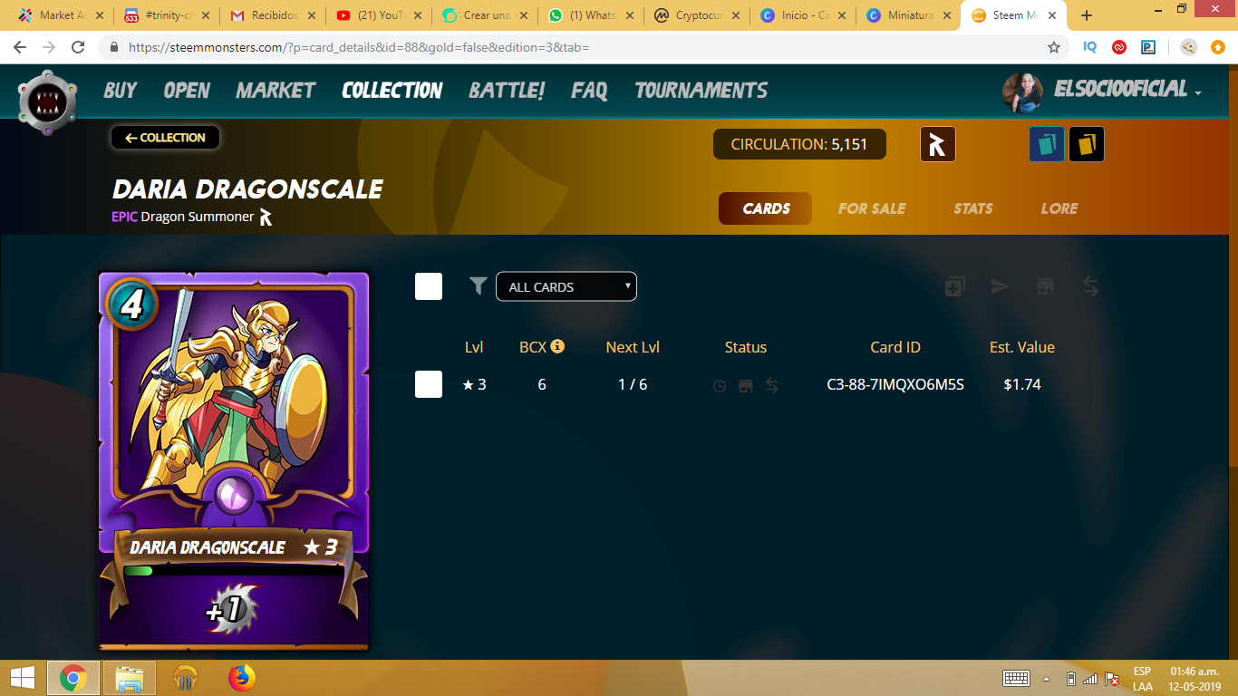The width and height of the screenshot is (1238, 696).
Task: Click the back to COLLECTION button
Action: (x=166, y=138)
